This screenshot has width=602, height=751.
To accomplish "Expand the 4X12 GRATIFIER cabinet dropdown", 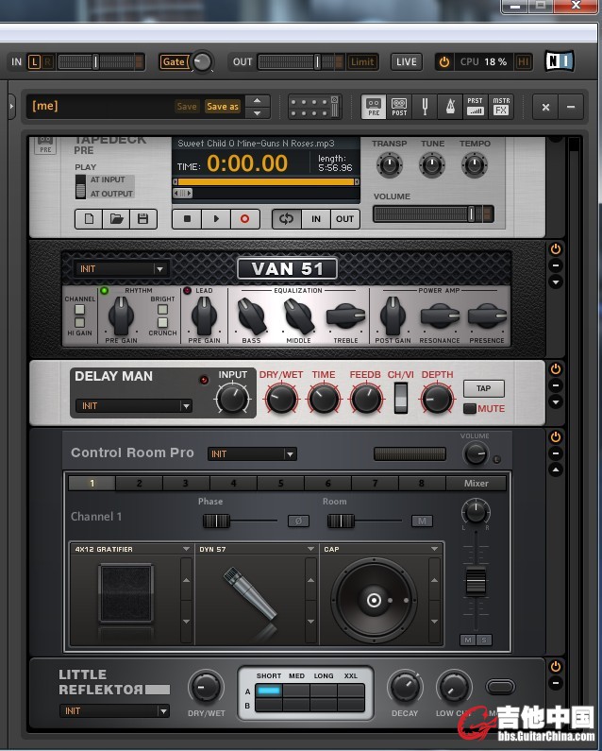I will tap(187, 549).
